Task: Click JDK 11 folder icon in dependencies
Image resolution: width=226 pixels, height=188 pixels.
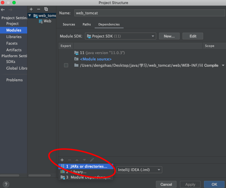Action: tap(76, 53)
